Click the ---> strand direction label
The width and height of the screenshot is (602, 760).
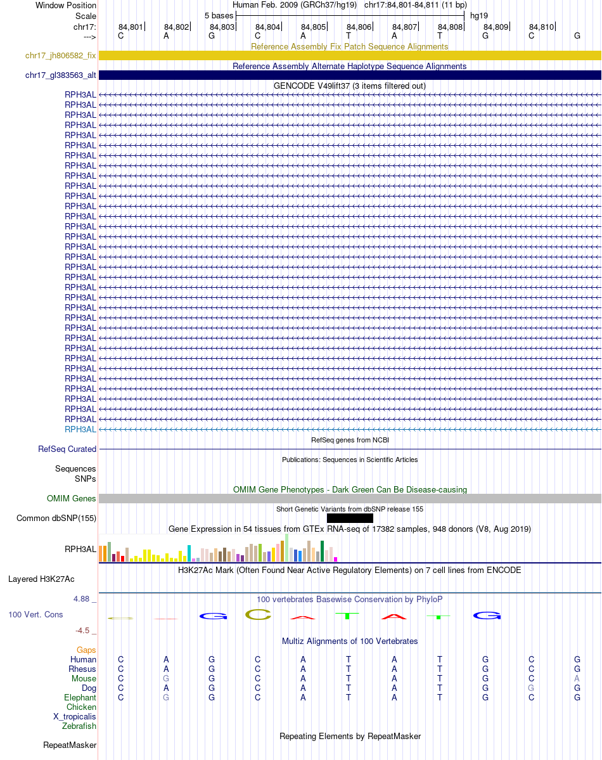(90, 37)
